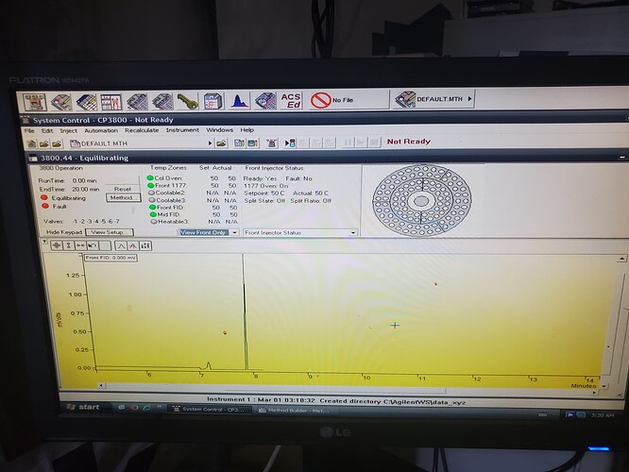Open the Instrument menu
Screen dimensions: 629x472
click(x=182, y=130)
